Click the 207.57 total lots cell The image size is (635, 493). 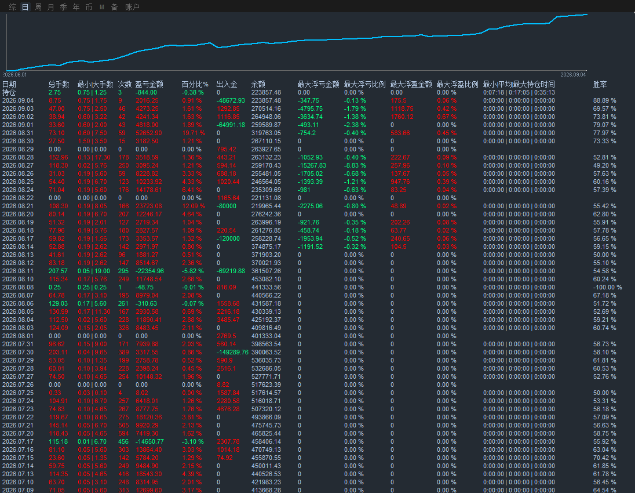58,271
